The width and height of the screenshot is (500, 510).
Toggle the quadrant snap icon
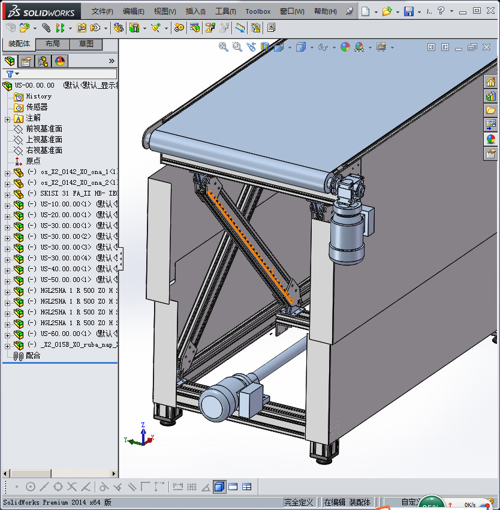58,487
